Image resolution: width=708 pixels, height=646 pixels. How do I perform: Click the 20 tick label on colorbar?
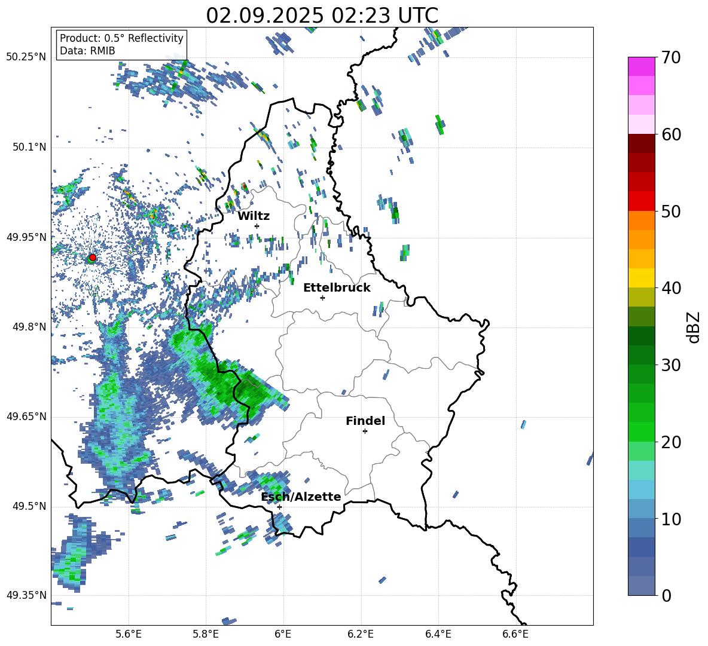[672, 442]
